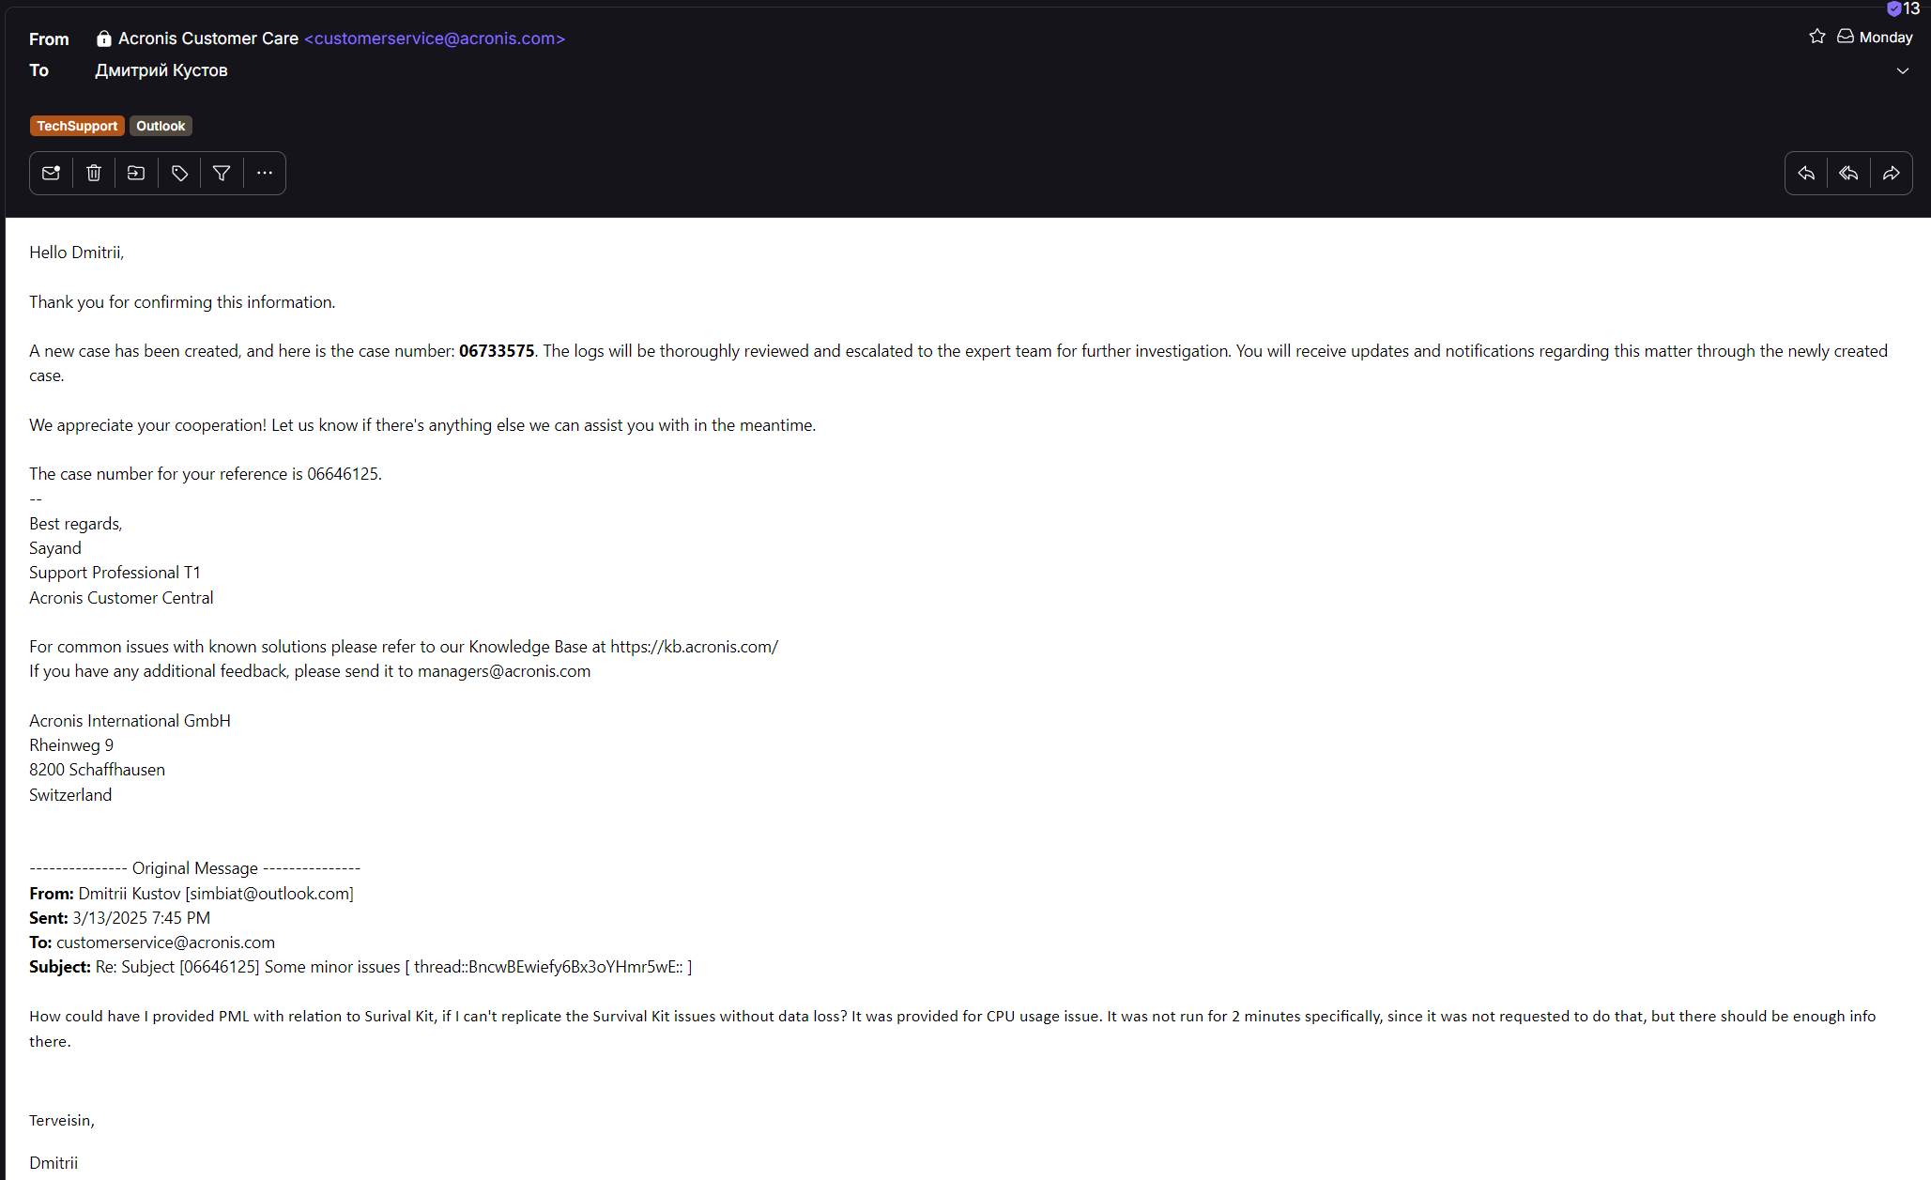Click the https://kb.acronis.com/ knowledge base URL

(x=695, y=647)
